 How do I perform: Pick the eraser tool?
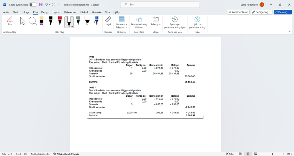[41, 21]
